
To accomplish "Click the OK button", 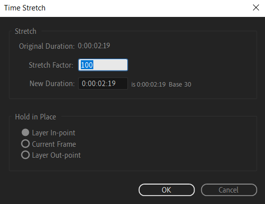I will pos(167,190).
